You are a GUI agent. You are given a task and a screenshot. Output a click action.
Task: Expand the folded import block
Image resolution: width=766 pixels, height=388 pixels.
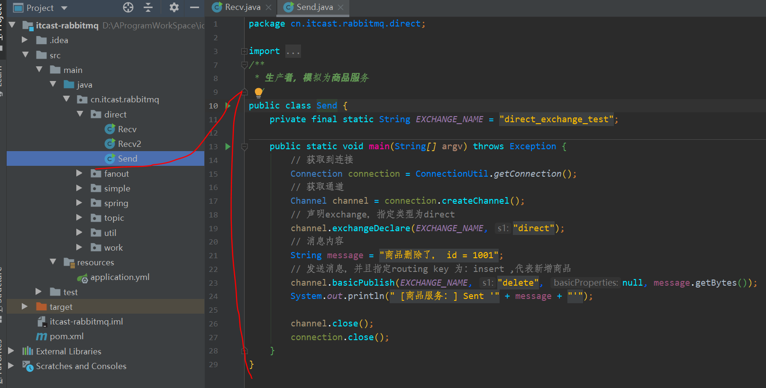tap(244, 51)
